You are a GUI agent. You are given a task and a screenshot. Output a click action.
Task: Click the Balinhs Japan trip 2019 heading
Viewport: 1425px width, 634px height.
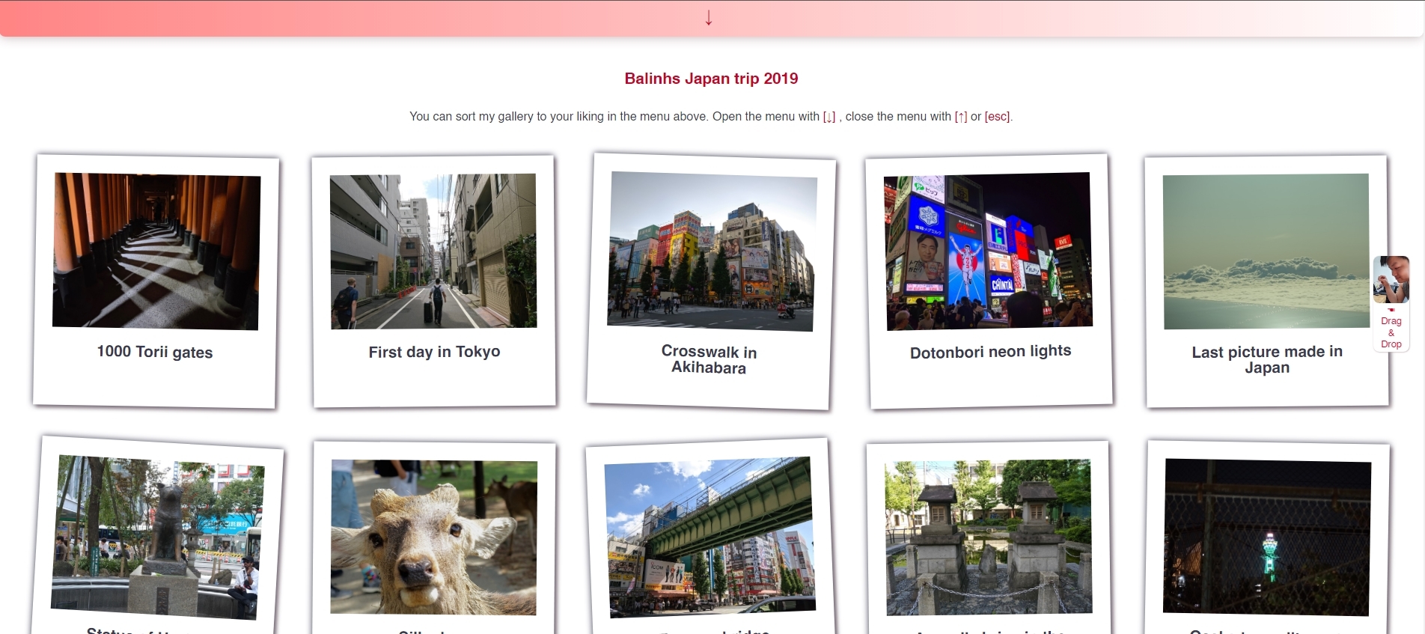click(711, 79)
